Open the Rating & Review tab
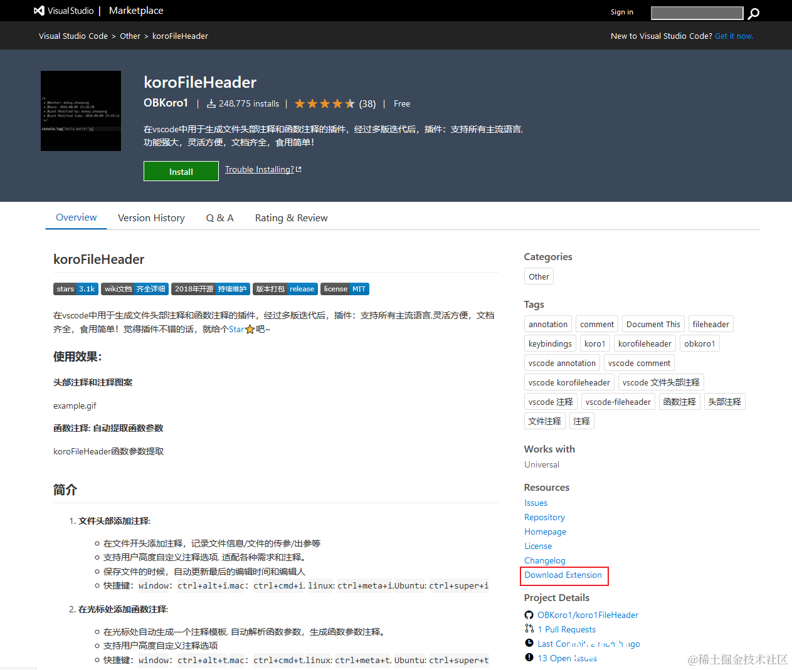 (292, 217)
